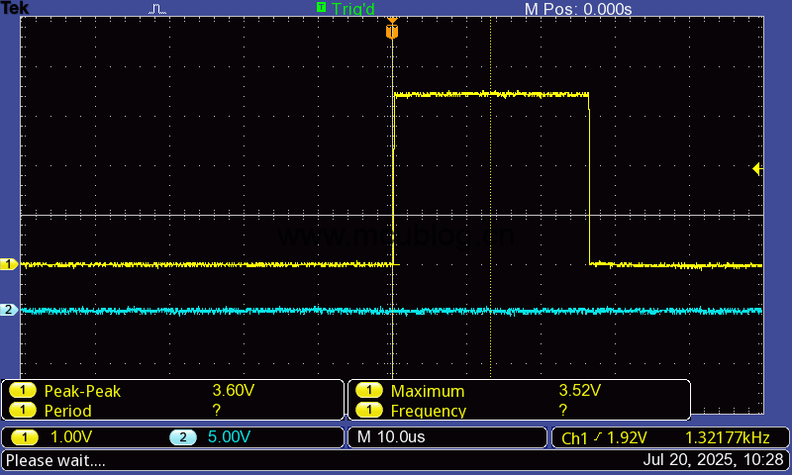This screenshot has width=792, height=475.
Task: Click the green Trig'd status indicator
Action: click(x=346, y=9)
